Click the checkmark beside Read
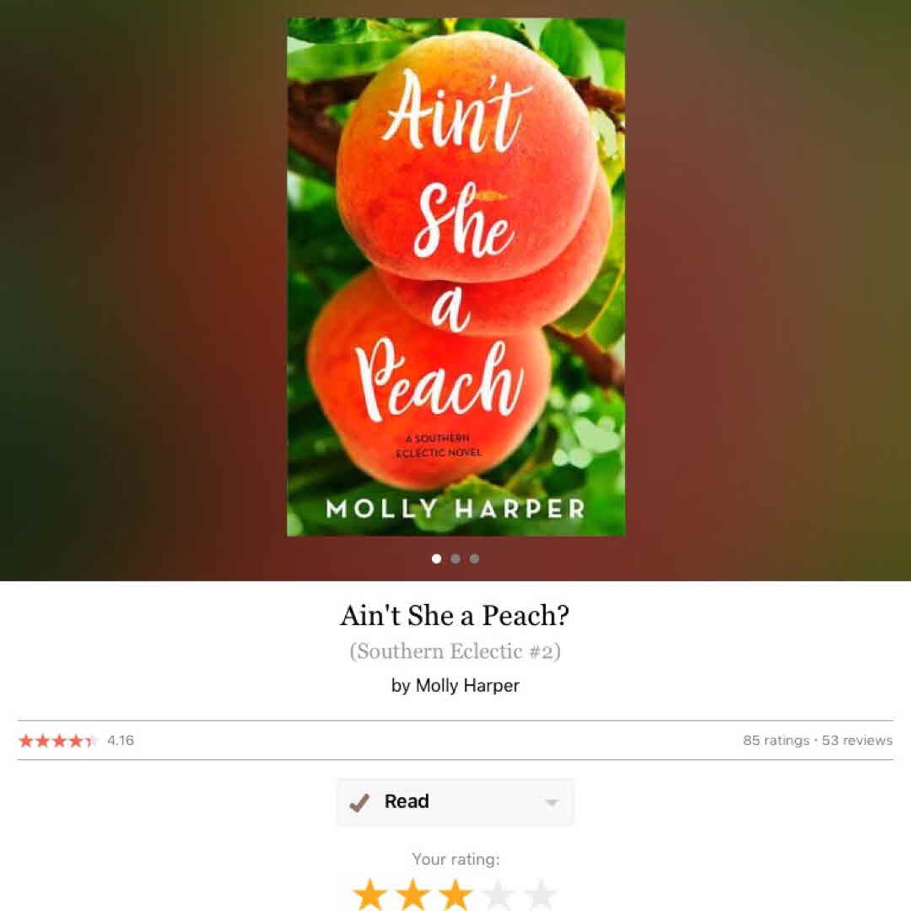The width and height of the screenshot is (911, 911). tap(359, 802)
